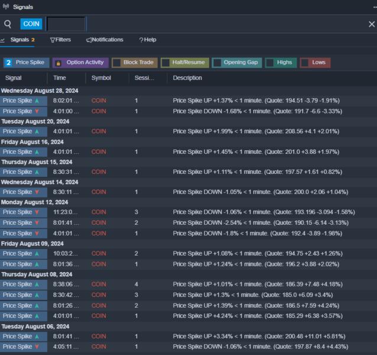Click up arrow icon on August 16 spike
377x355 pixels.
pos(37,152)
